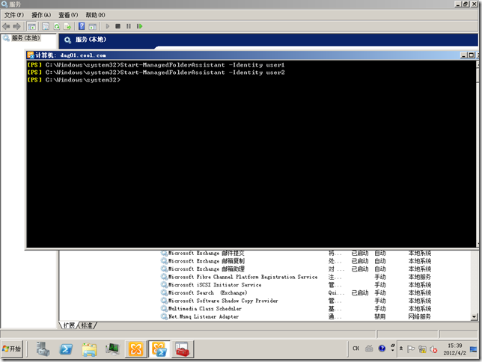Click the 开始 Start button
The image size is (482, 362).
pyautogui.click(x=13, y=349)
